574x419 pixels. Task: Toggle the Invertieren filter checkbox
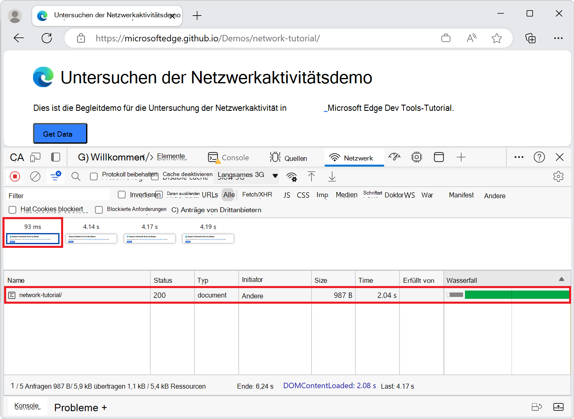(x=122, y=194)
